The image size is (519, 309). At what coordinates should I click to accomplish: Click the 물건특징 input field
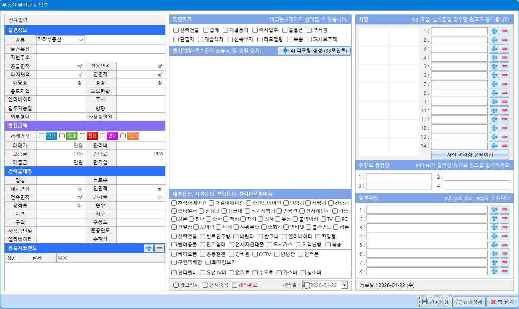(x=100, y=49)
